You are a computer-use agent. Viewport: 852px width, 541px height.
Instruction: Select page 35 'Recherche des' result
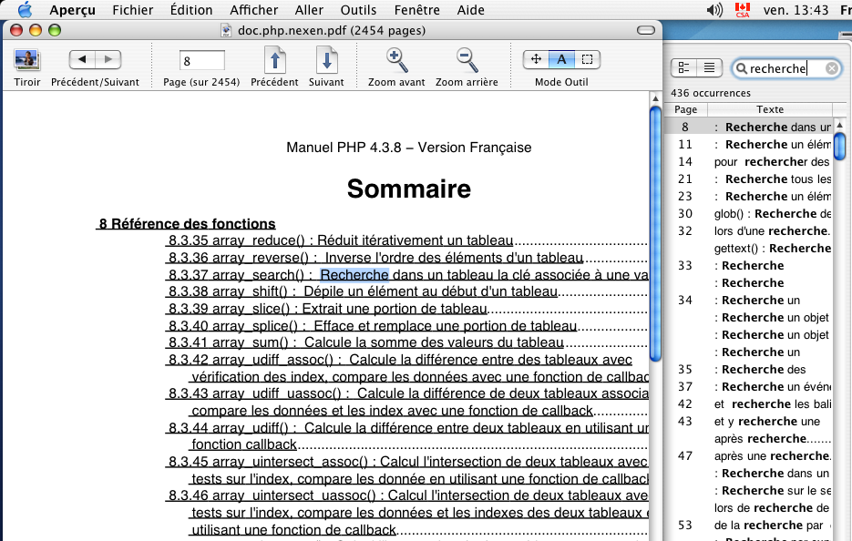click(748, 370)
